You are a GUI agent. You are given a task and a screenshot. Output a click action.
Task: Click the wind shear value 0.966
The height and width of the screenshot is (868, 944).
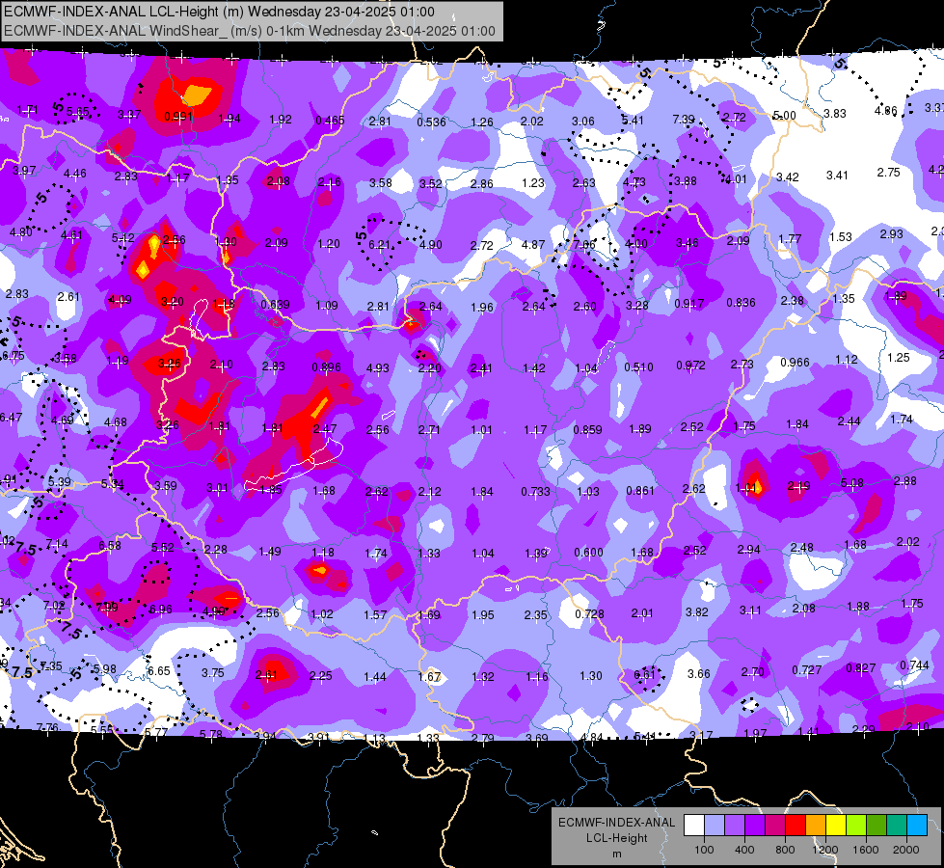(795, 363)
